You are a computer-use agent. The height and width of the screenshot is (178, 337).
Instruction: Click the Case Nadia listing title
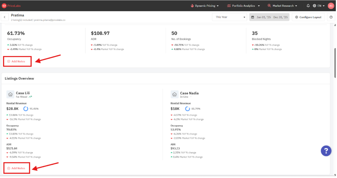point(189,93)
